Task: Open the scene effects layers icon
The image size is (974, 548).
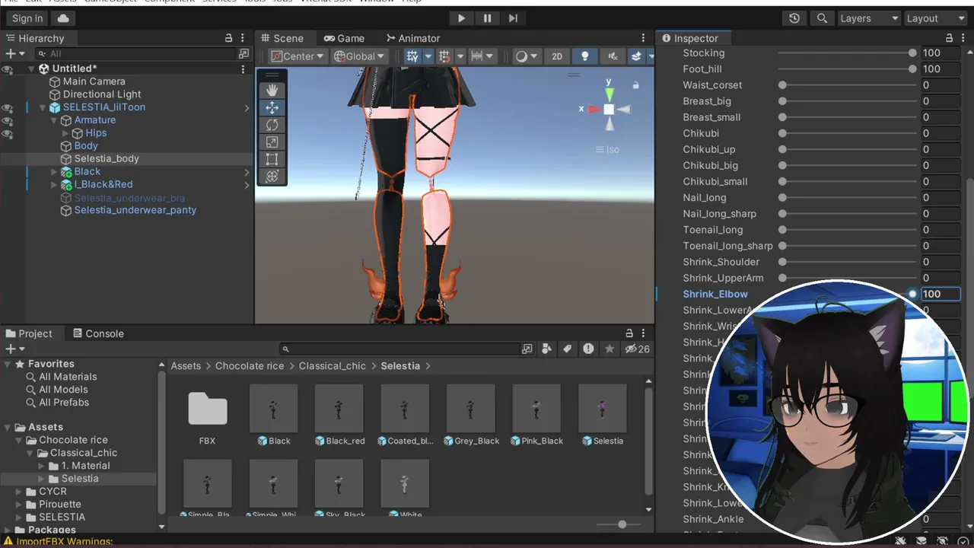Action: coord(636,56)
